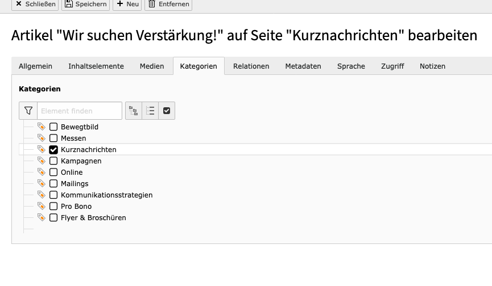Toggle the show-checked-only icon button
The width and height of the screenshot is (492, 286).
(x=167, y=111)
